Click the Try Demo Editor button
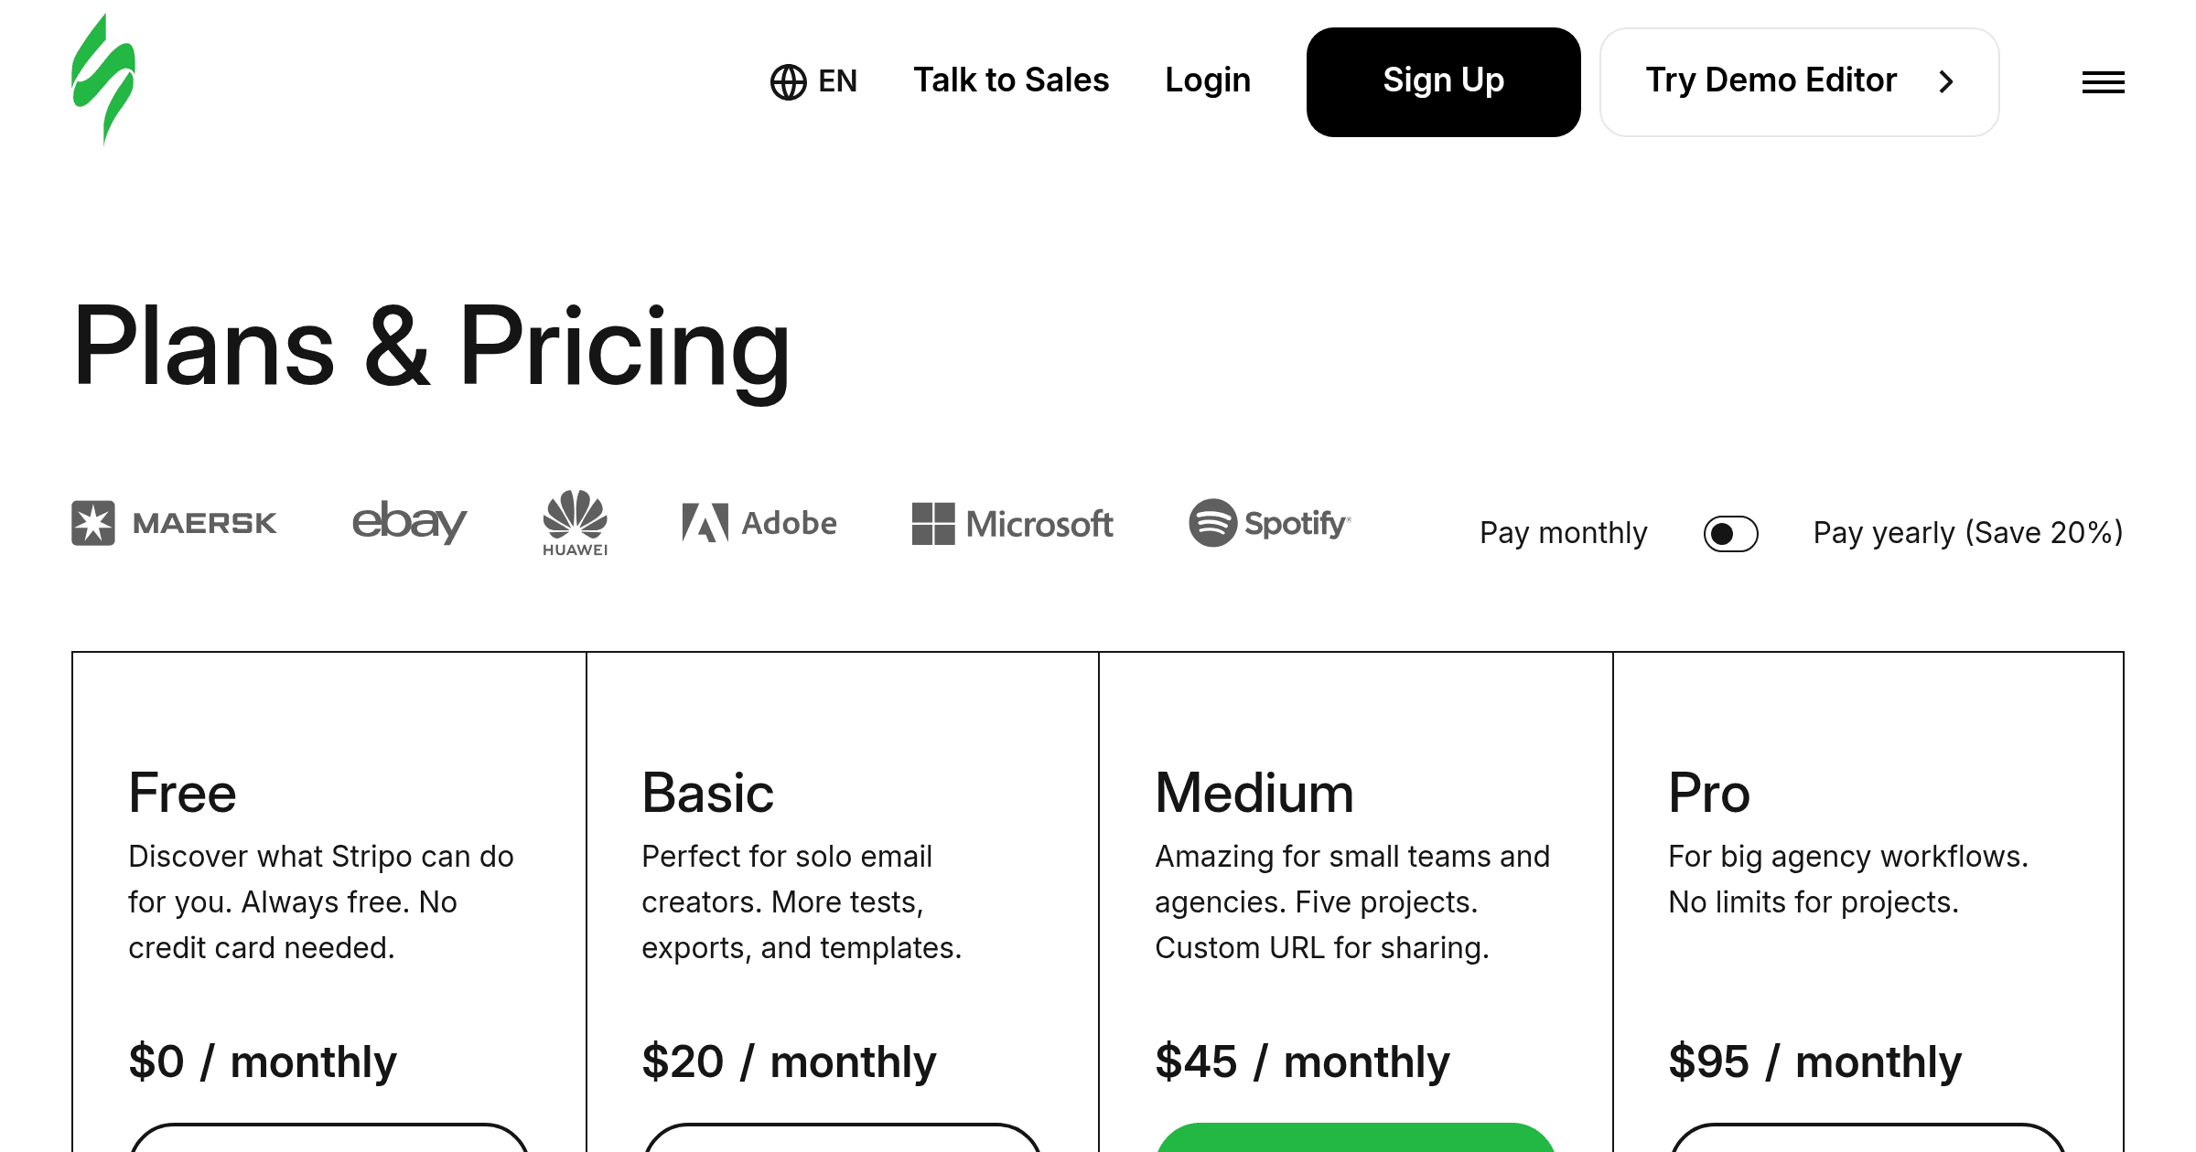Viewport: 2196px width, 1152px height. [x=1799, y=82]
